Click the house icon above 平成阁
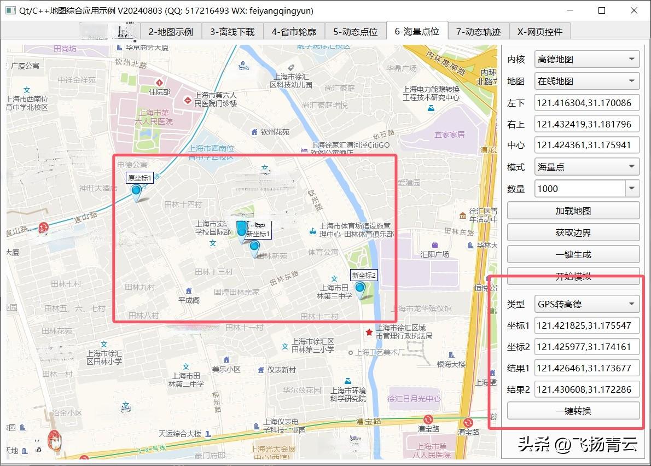The height and width of the screenshot is (466, 651). click(189, 290)
